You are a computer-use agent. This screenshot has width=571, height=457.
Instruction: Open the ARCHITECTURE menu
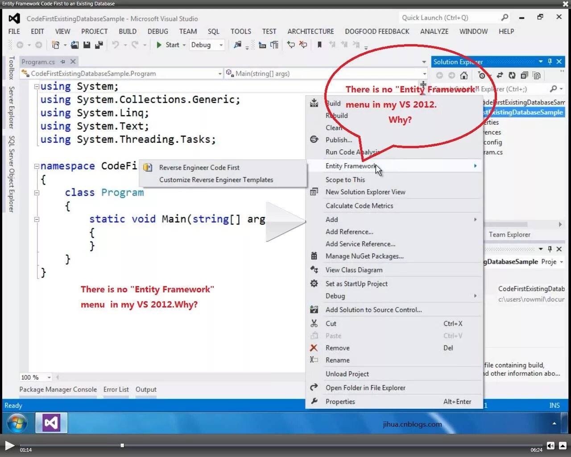[310, 31]
